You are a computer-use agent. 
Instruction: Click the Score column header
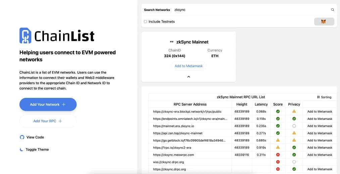(x=278, y=104)
